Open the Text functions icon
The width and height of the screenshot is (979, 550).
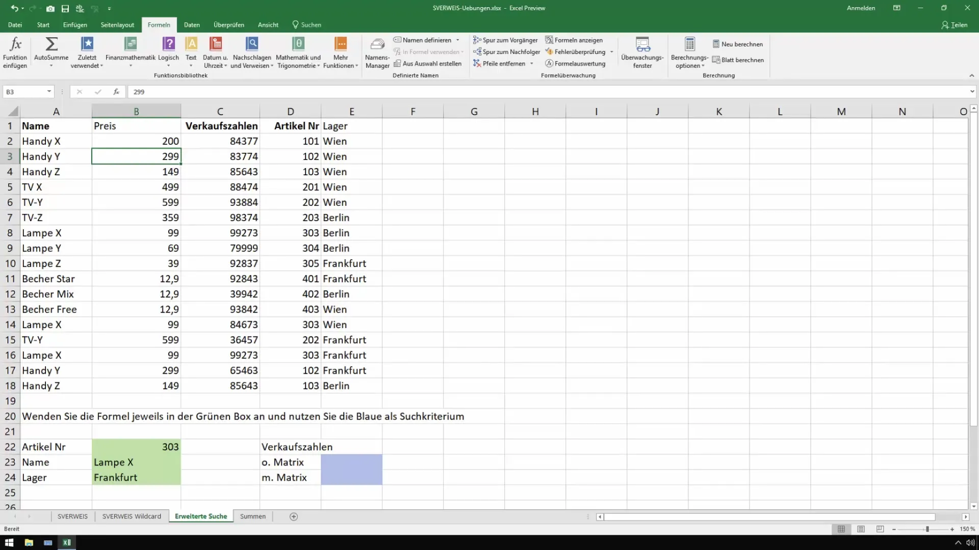(191, 44)
